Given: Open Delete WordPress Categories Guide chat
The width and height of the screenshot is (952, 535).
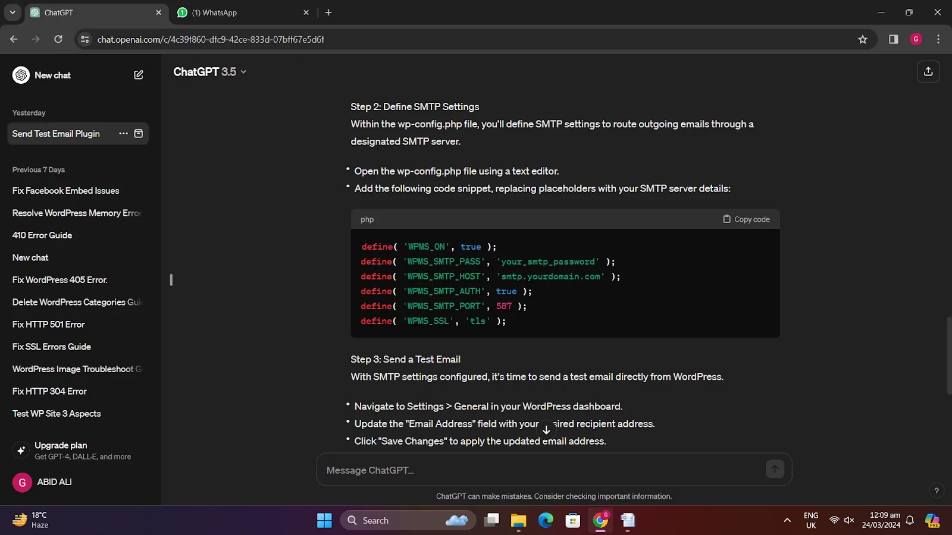Looking at the screenshot, I should pos(77,302).
